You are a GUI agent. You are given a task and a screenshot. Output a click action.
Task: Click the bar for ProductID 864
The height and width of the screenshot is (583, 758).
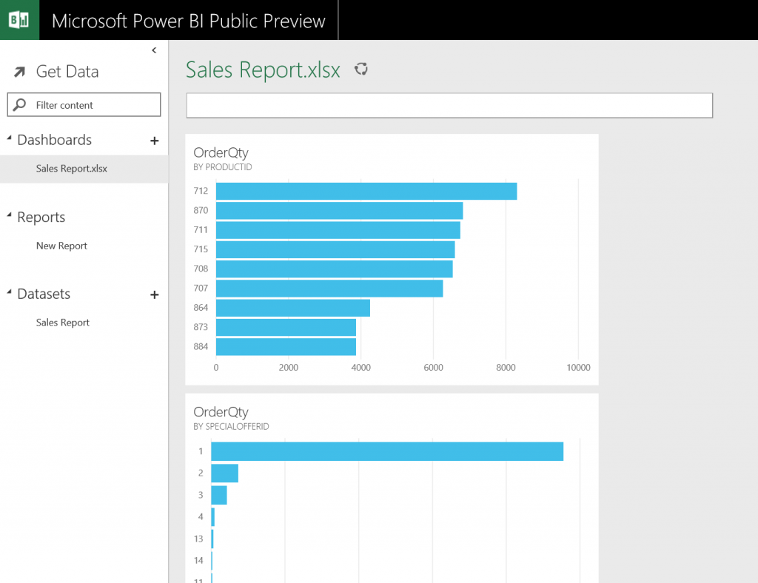click(x=292, y=308)
